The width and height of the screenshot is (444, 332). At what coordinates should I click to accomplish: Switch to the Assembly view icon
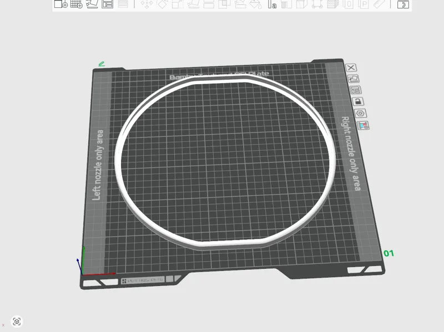403,4
